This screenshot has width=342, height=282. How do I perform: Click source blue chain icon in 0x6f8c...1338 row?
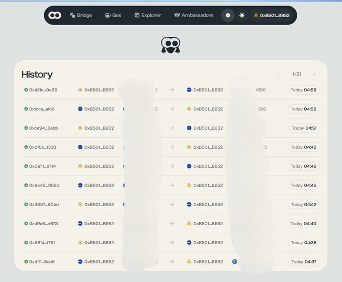[x=80, y=147]
